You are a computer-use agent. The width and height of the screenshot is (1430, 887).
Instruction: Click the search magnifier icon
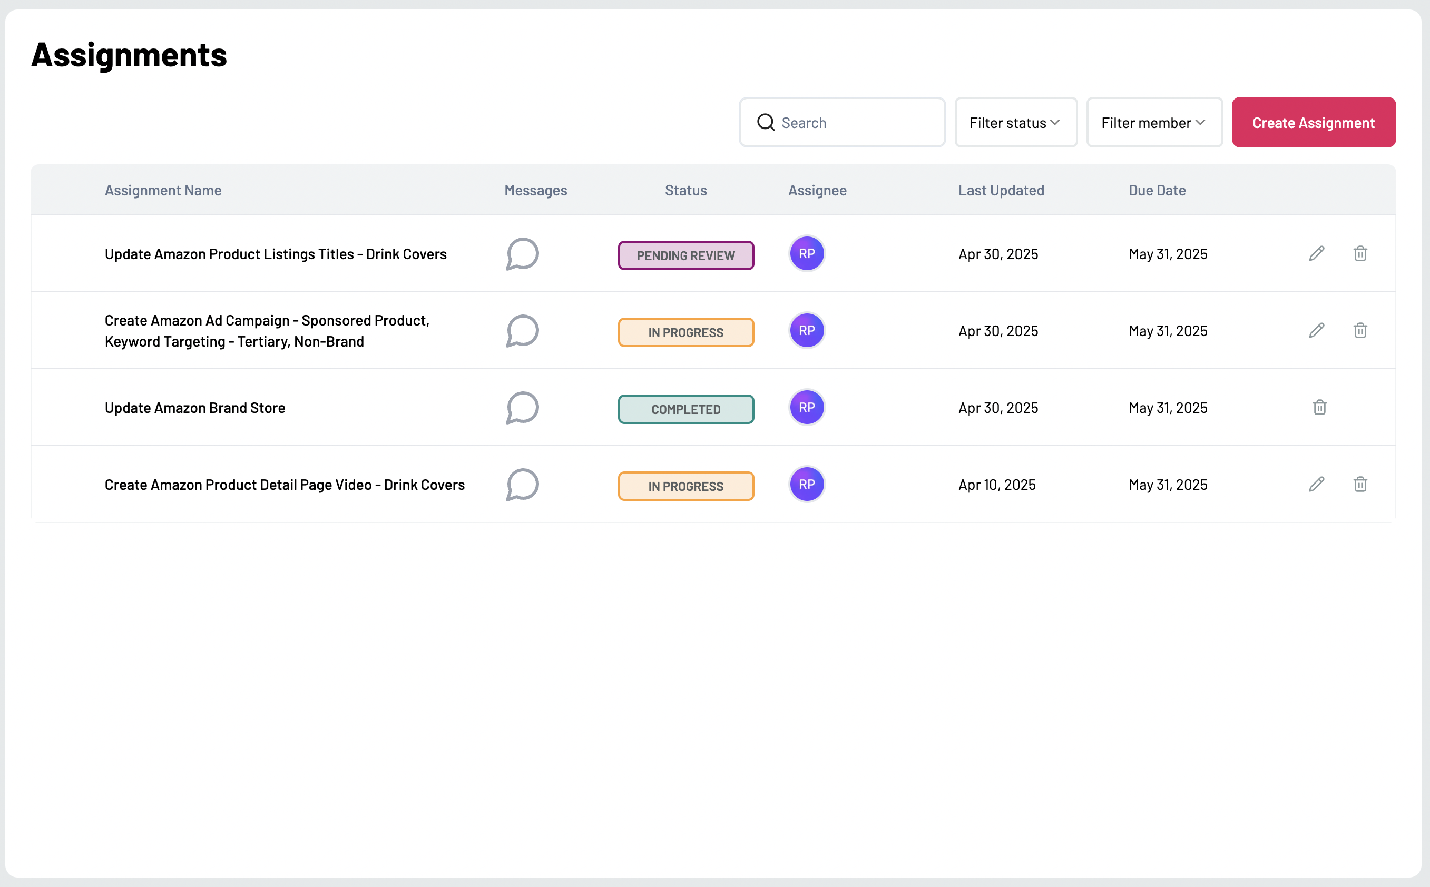coord(765,122)
